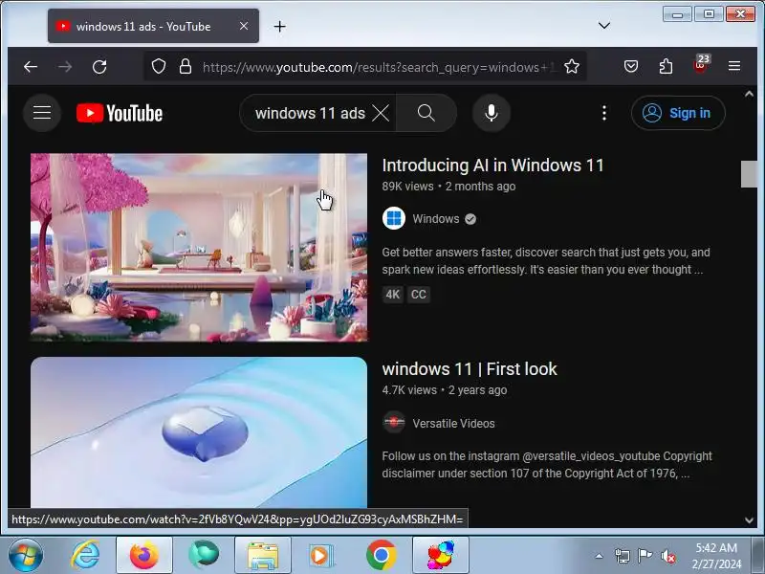The height and width of the screenshot is (574, 765).
Task: Click page scrollbar up arrow
Action: click(x=749, y=94)
